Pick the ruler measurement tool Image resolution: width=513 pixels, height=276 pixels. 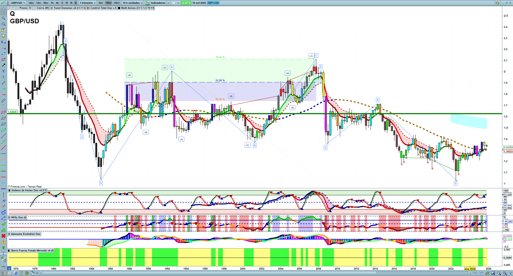pos(3,101)
